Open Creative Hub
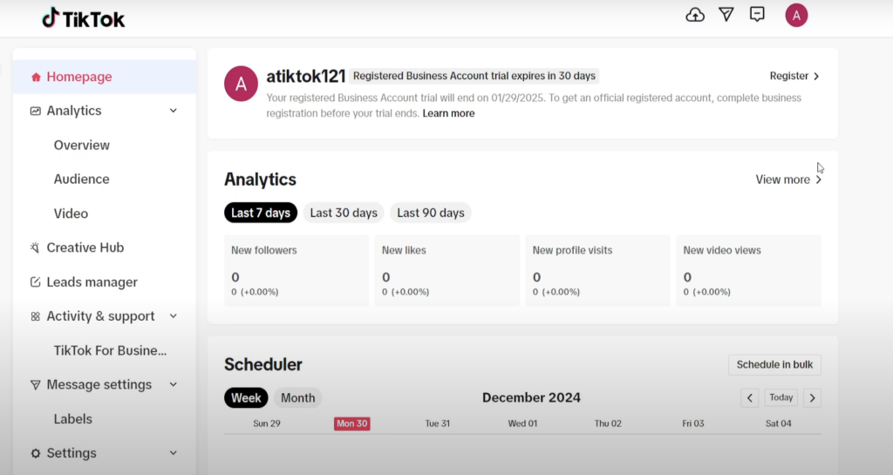893x475 pixels. 85,248
